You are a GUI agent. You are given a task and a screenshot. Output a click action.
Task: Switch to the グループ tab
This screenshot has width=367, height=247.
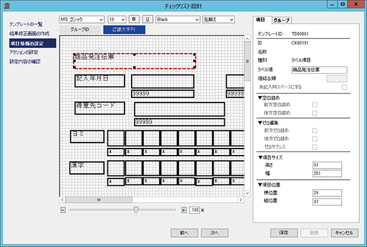point(280,20)
